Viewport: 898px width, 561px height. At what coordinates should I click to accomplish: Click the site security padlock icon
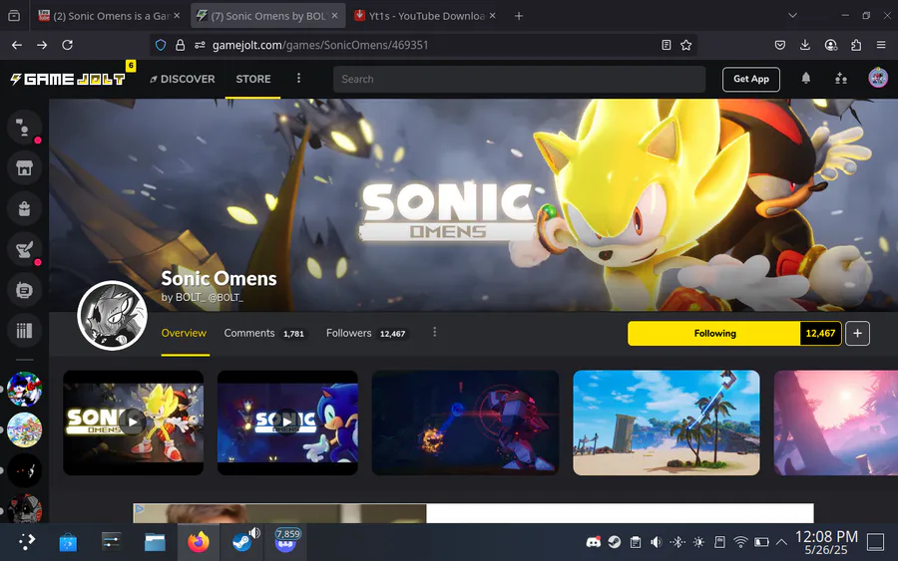tap(180, 45)
